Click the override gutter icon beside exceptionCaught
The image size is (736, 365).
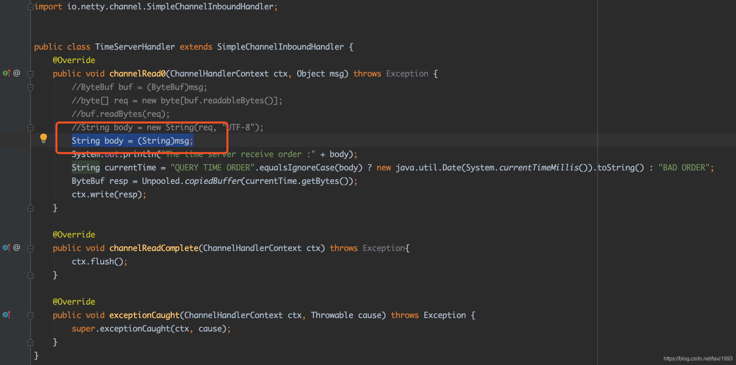[6, 315]
